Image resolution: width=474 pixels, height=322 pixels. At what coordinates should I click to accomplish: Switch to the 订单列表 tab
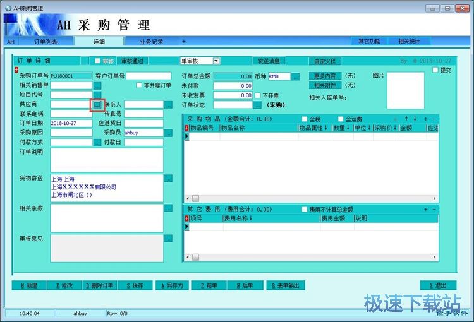pyautogui.click(x=45, y=42)
